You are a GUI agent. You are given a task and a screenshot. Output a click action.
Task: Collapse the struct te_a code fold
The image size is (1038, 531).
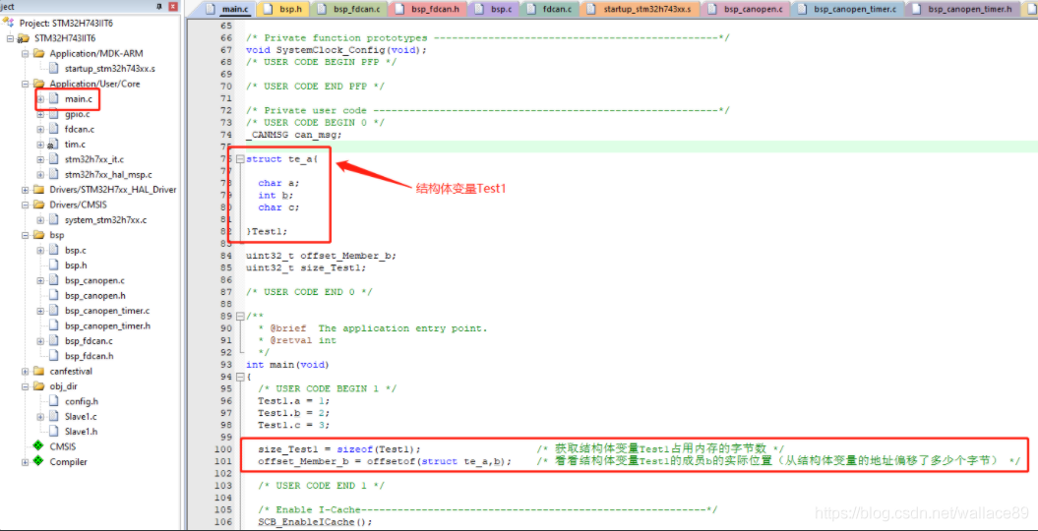pos(240,159)
